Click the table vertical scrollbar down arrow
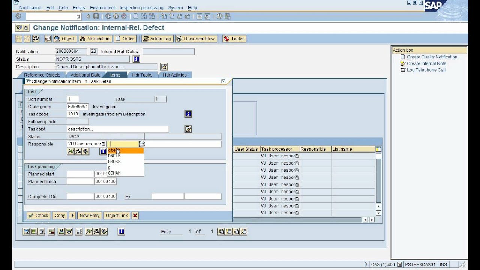The image size is (480, 270). coord(378,213)
